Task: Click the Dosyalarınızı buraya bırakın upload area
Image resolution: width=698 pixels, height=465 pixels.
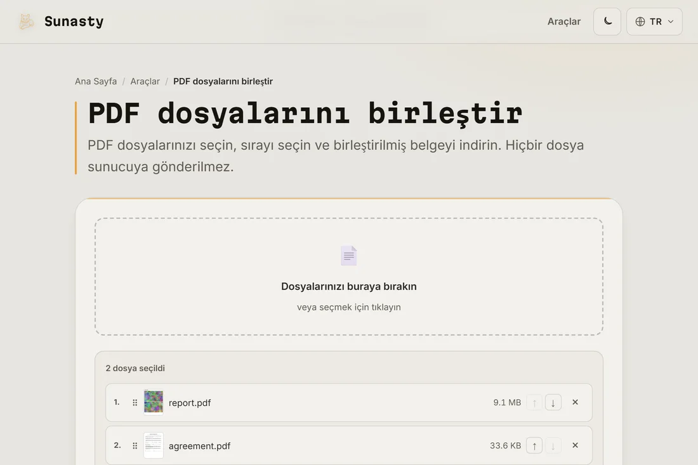Action: (x=349, y=277)
